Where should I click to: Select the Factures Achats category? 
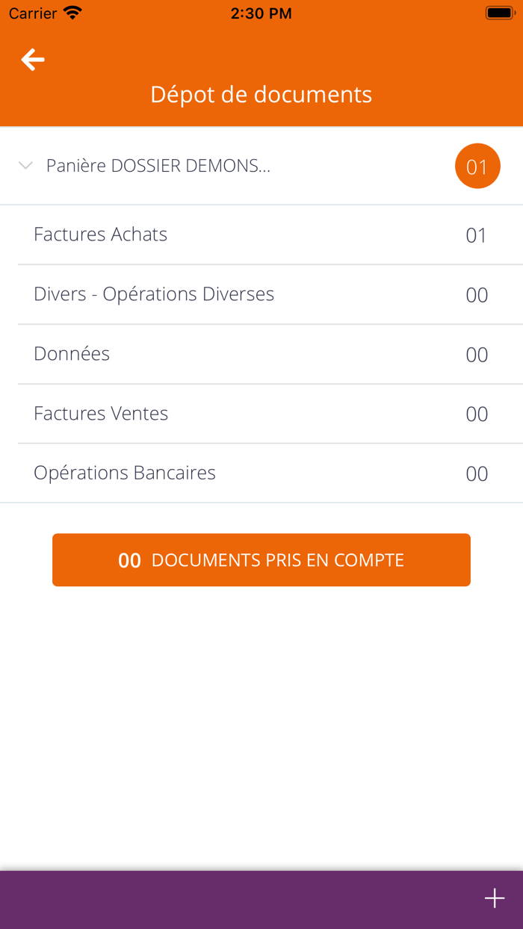[x=100, y=234]
